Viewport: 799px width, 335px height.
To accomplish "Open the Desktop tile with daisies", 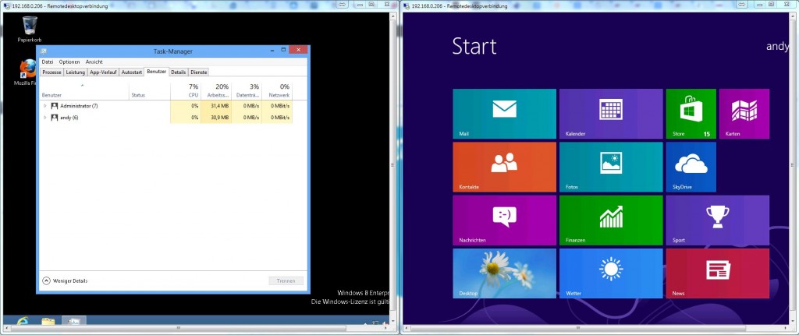I will point(504,273).
